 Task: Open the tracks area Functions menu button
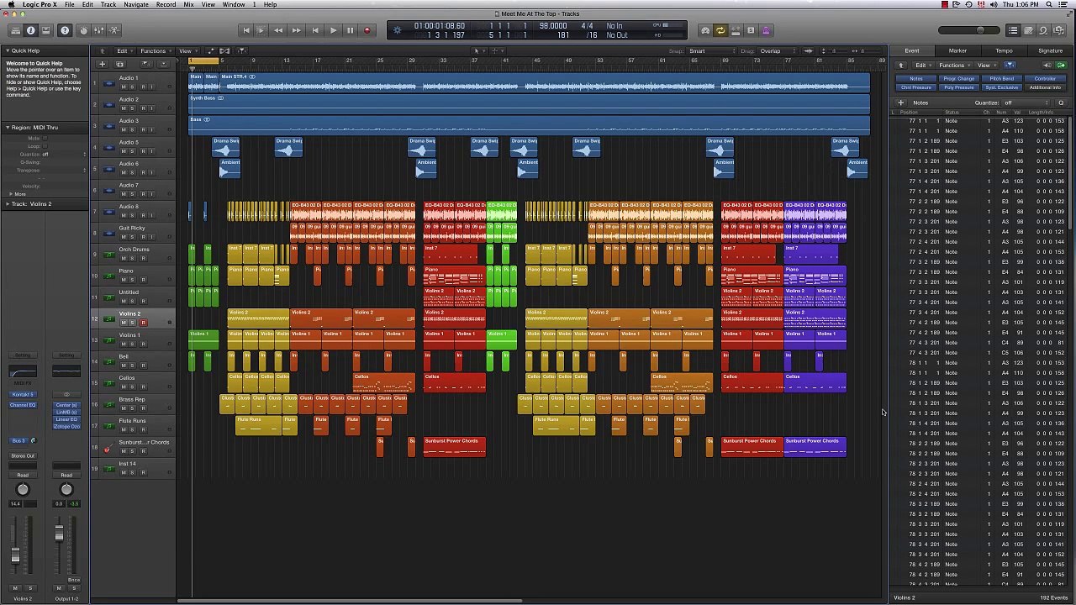click(x=153, y=51)
